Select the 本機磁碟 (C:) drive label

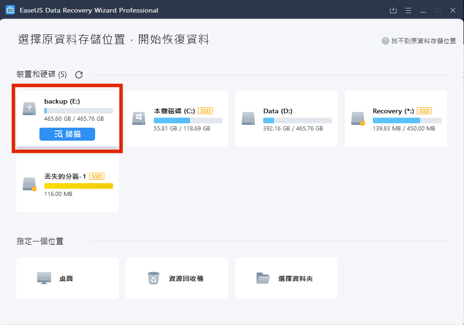click(x=174, y=111)
